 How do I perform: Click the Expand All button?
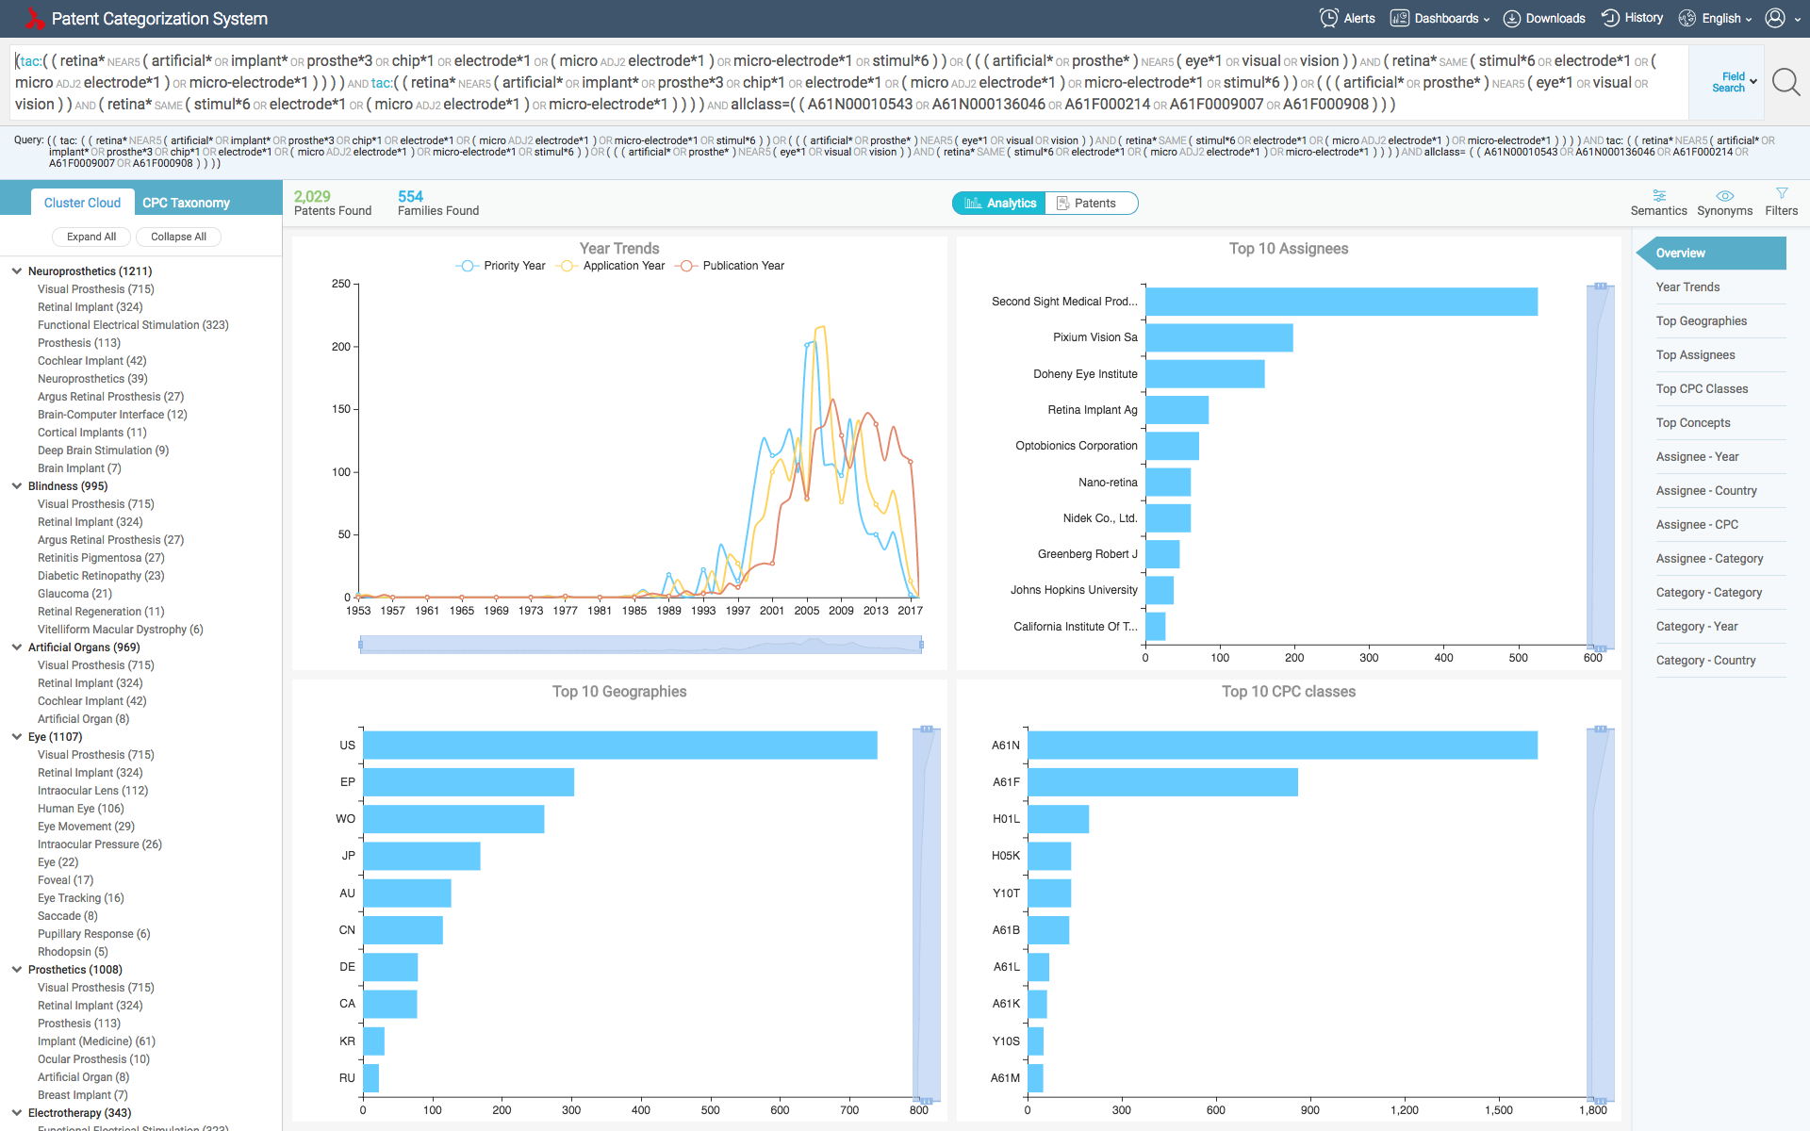pos(91,237)
